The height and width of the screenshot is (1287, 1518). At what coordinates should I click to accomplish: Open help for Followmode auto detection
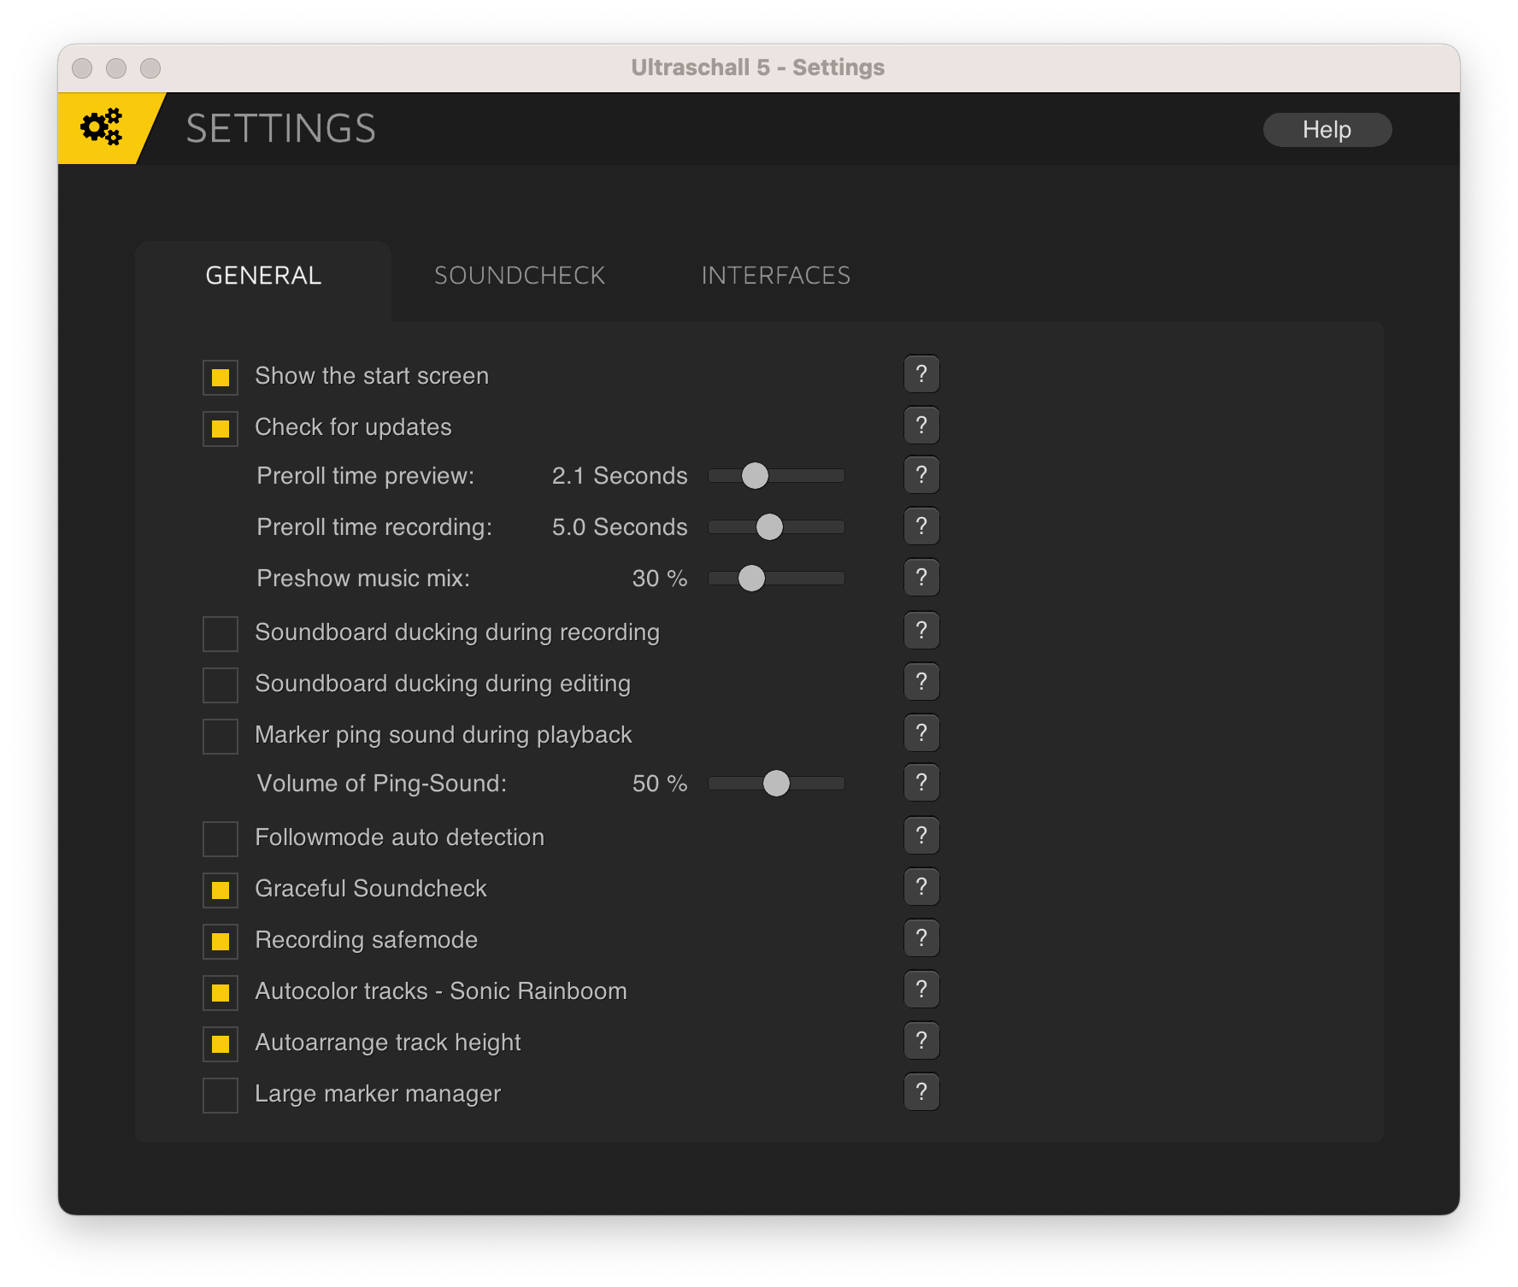click(921, 836)
